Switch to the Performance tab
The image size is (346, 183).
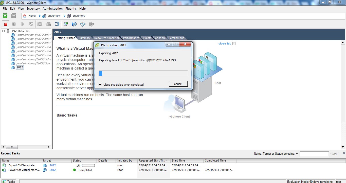point(131,38)
